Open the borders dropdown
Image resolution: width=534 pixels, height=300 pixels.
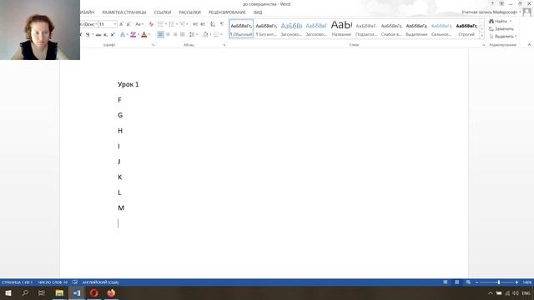[221, 34]
